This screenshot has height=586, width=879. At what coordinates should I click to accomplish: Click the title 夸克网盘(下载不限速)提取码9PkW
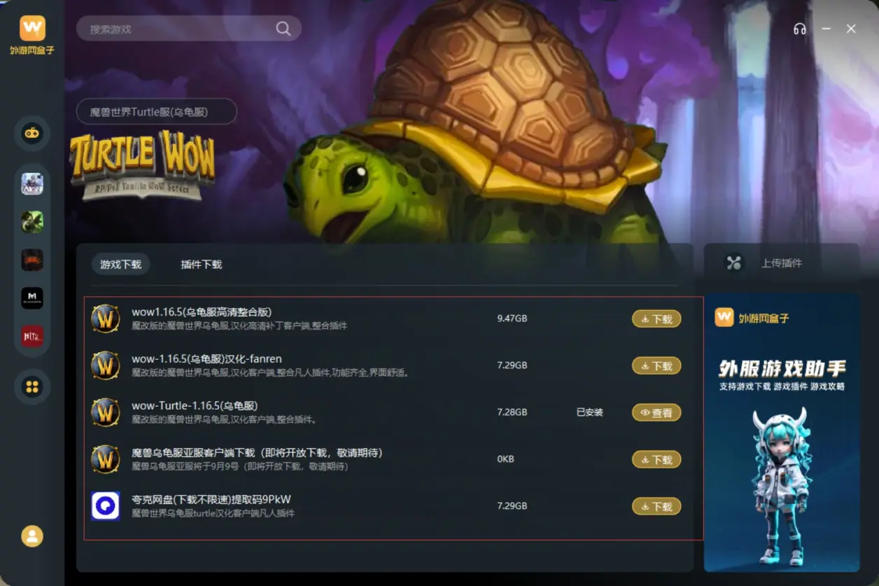(x=211, y=499)
